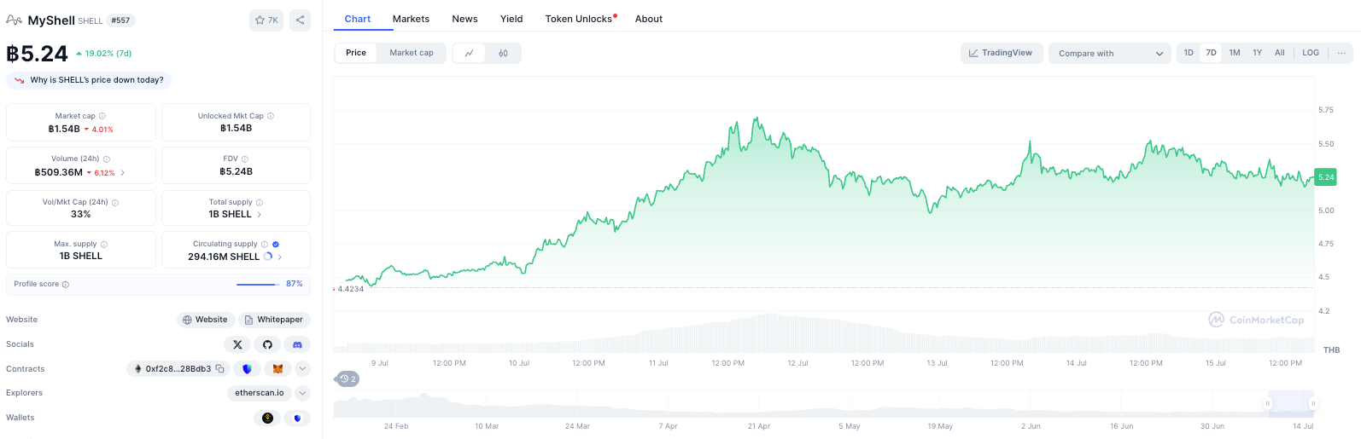
Task: Open Profile score info icon
Action: tap(66, 285)
